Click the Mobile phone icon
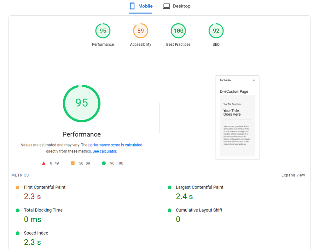This screenshot has height=249, width=319. [132, 6]
